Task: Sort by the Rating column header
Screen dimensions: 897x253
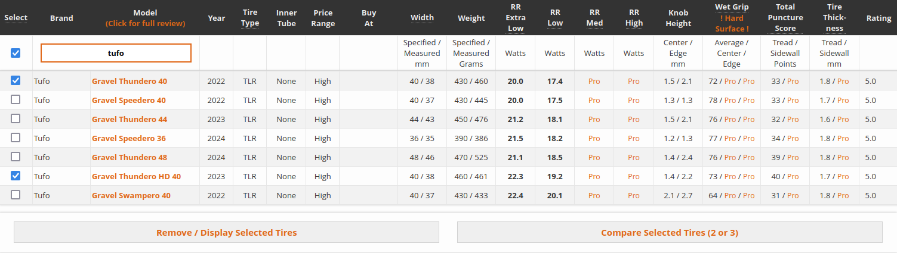Action: (x=878, y=18)
